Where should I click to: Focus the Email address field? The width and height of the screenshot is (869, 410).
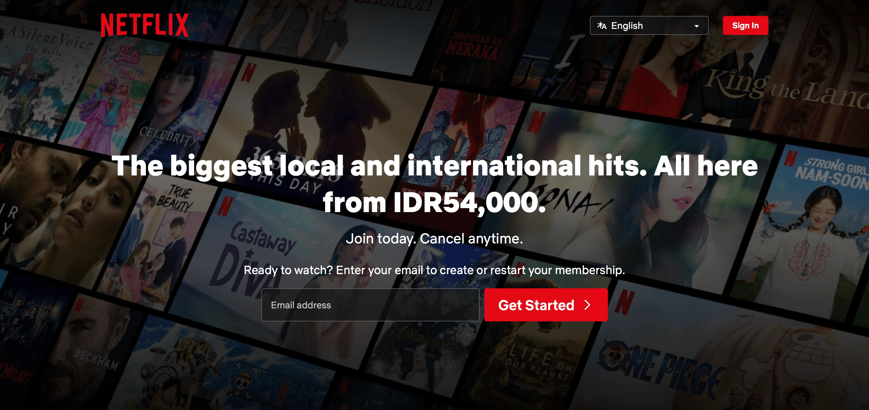pyautogui.click(x=370, y=305)
